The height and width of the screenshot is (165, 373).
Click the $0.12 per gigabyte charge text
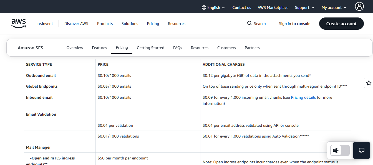[x=257, y=75]
